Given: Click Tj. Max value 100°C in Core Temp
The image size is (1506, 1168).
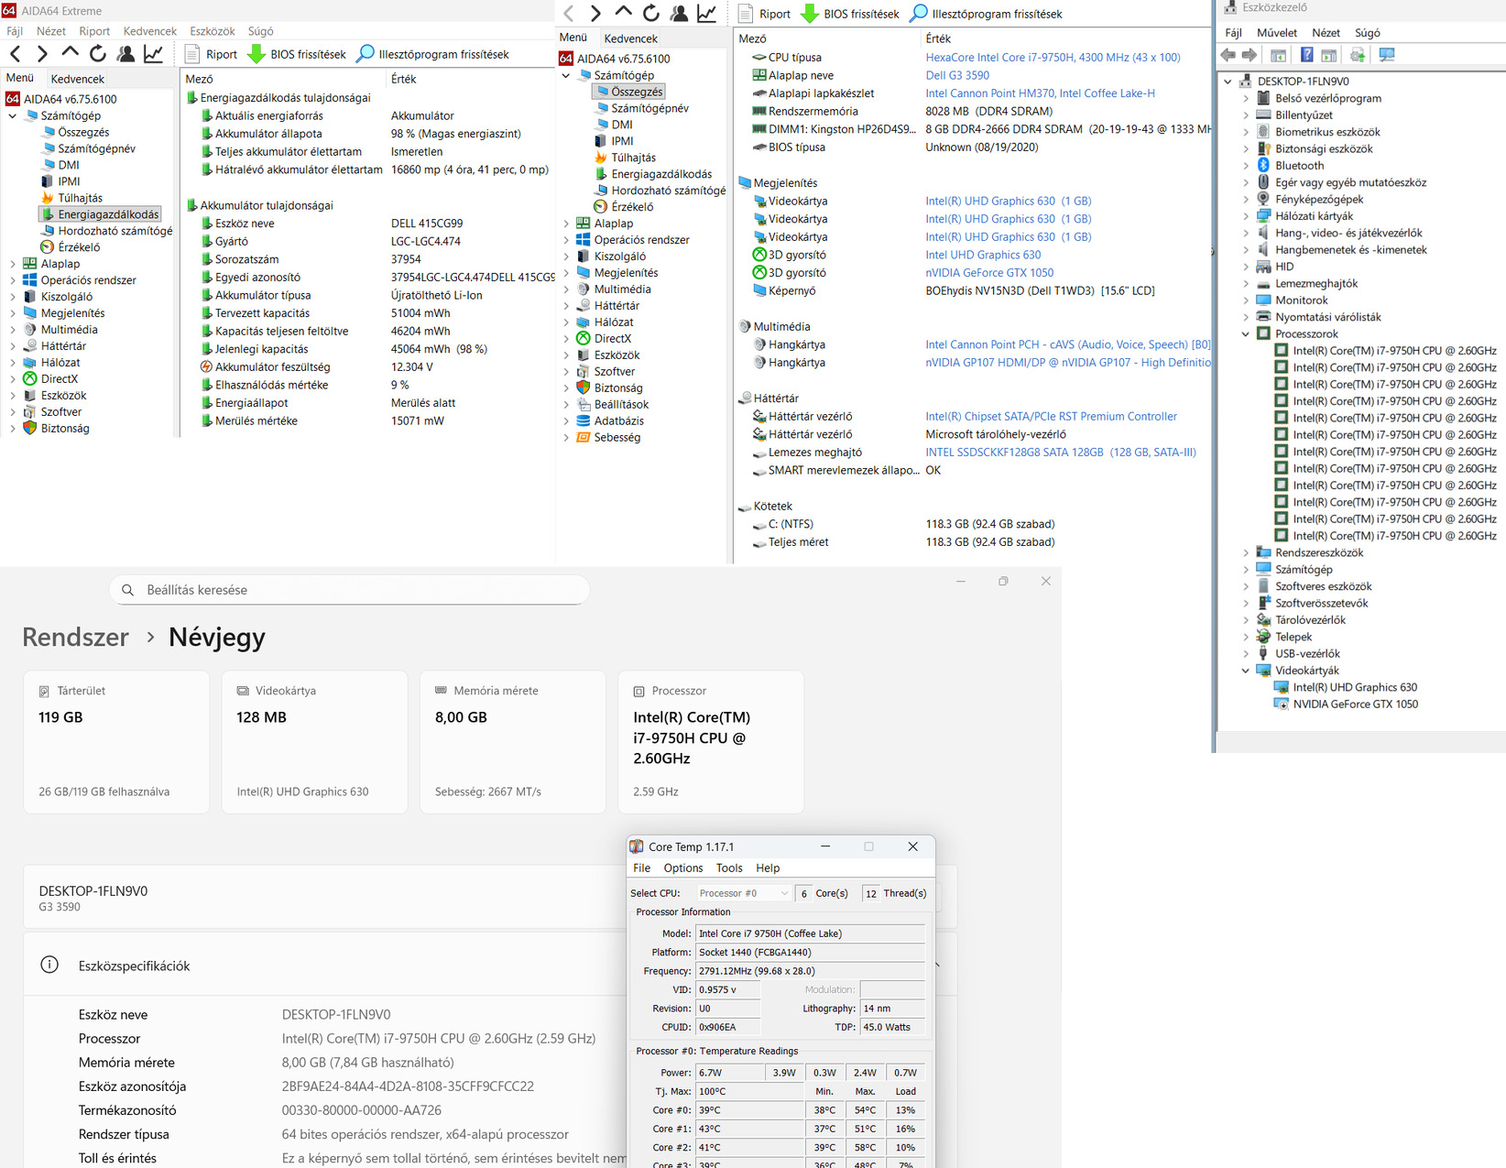Looking at the screenshot, I should pos(749,1091).
